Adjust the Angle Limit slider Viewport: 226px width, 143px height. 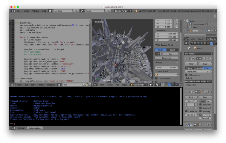(199, 71)
